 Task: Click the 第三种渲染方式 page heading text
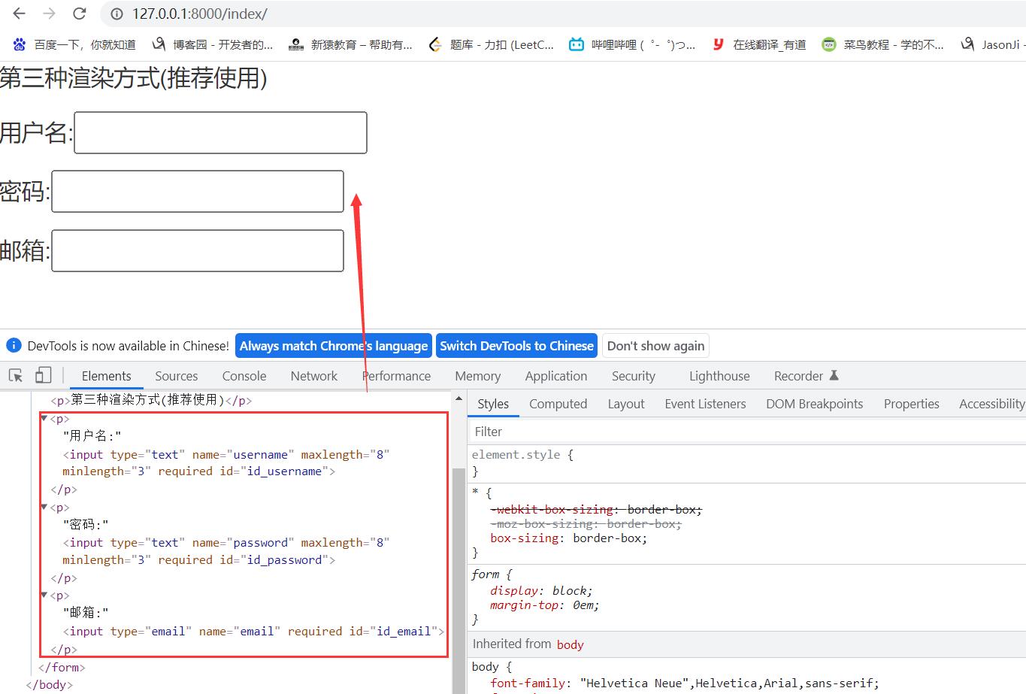(x=134, y=77)
